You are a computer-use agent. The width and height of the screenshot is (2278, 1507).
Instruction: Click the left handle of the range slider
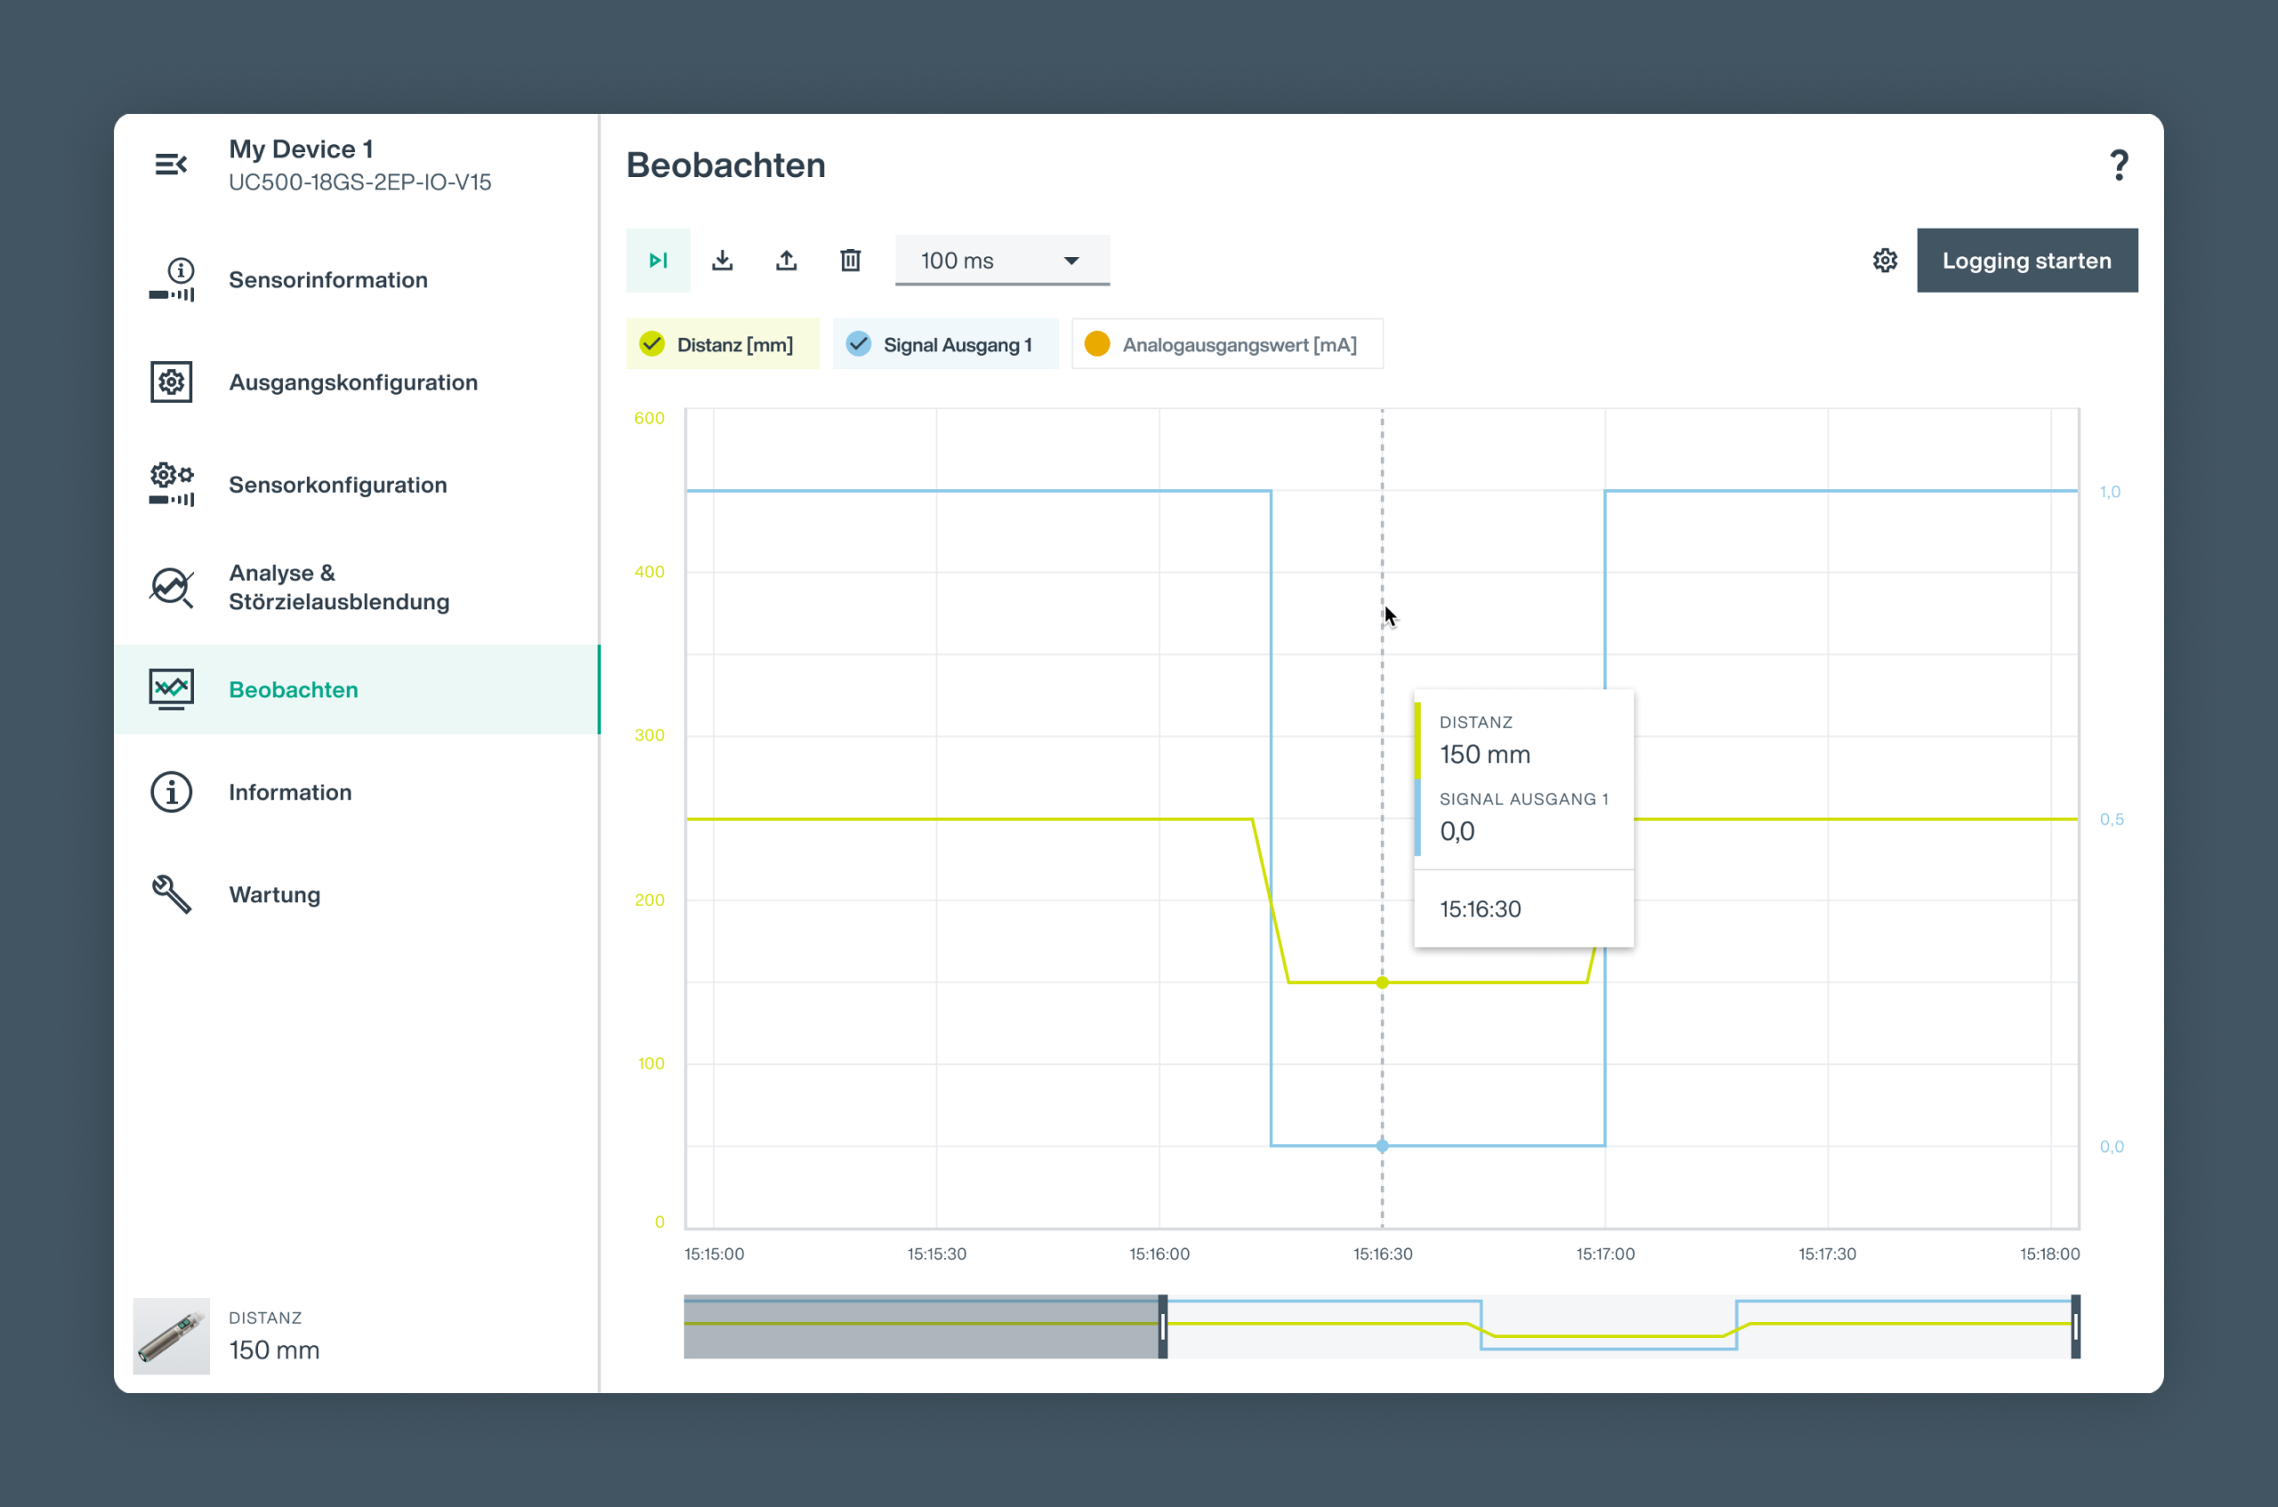click(1162, 1326)
